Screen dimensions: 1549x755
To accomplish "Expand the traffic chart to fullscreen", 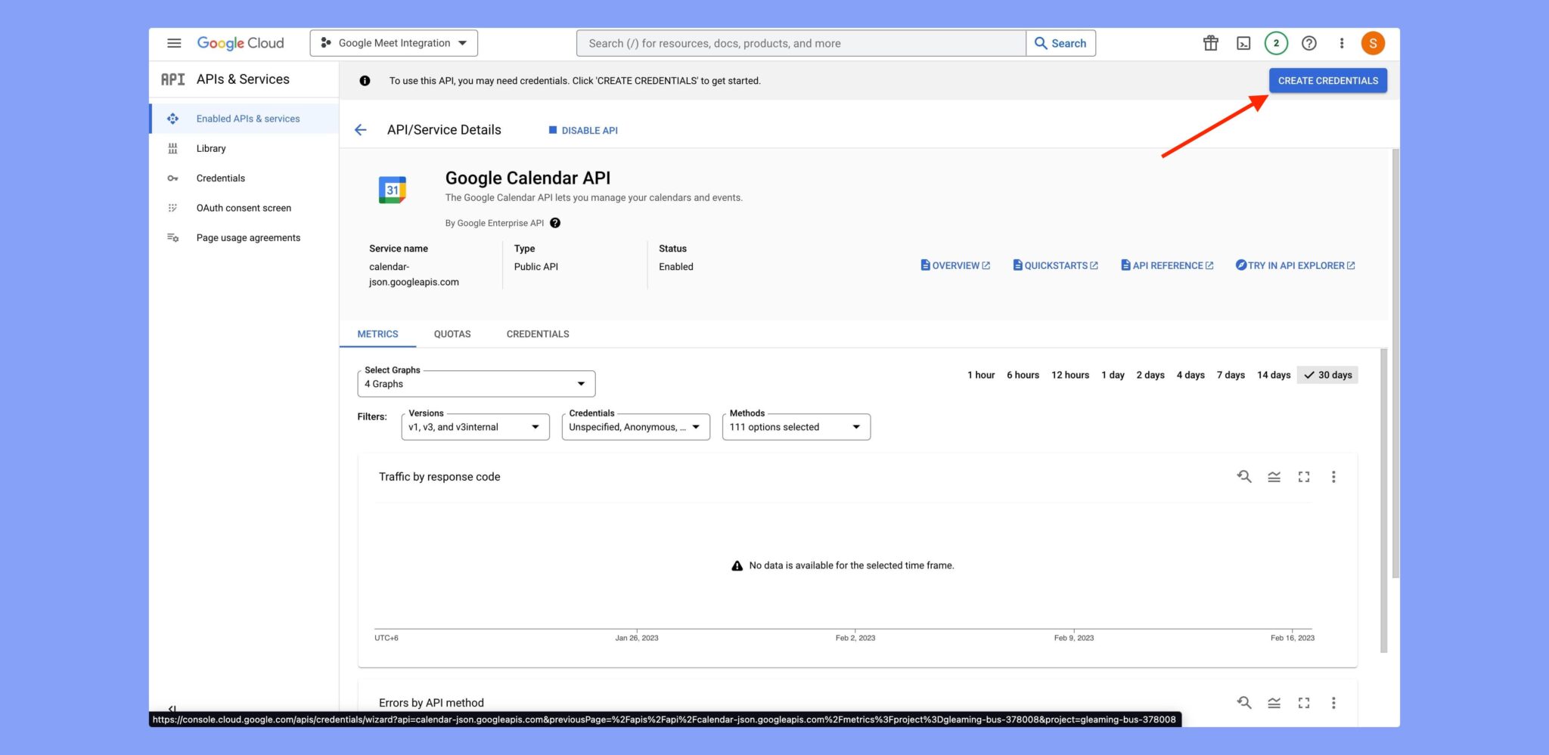I will coord(1303,477).
